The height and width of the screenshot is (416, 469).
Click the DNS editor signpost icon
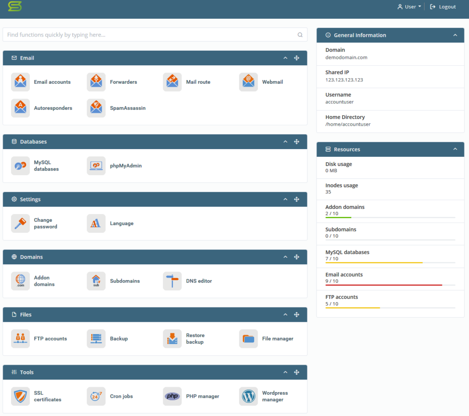172,281
